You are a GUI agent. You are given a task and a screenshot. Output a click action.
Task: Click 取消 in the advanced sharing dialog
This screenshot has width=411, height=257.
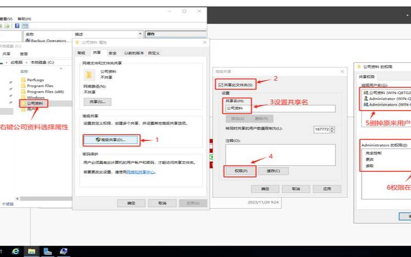296,189
